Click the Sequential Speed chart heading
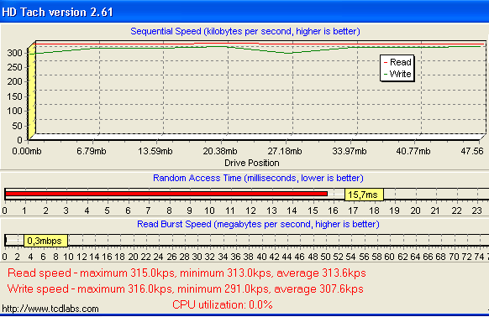 click(245, 32)
